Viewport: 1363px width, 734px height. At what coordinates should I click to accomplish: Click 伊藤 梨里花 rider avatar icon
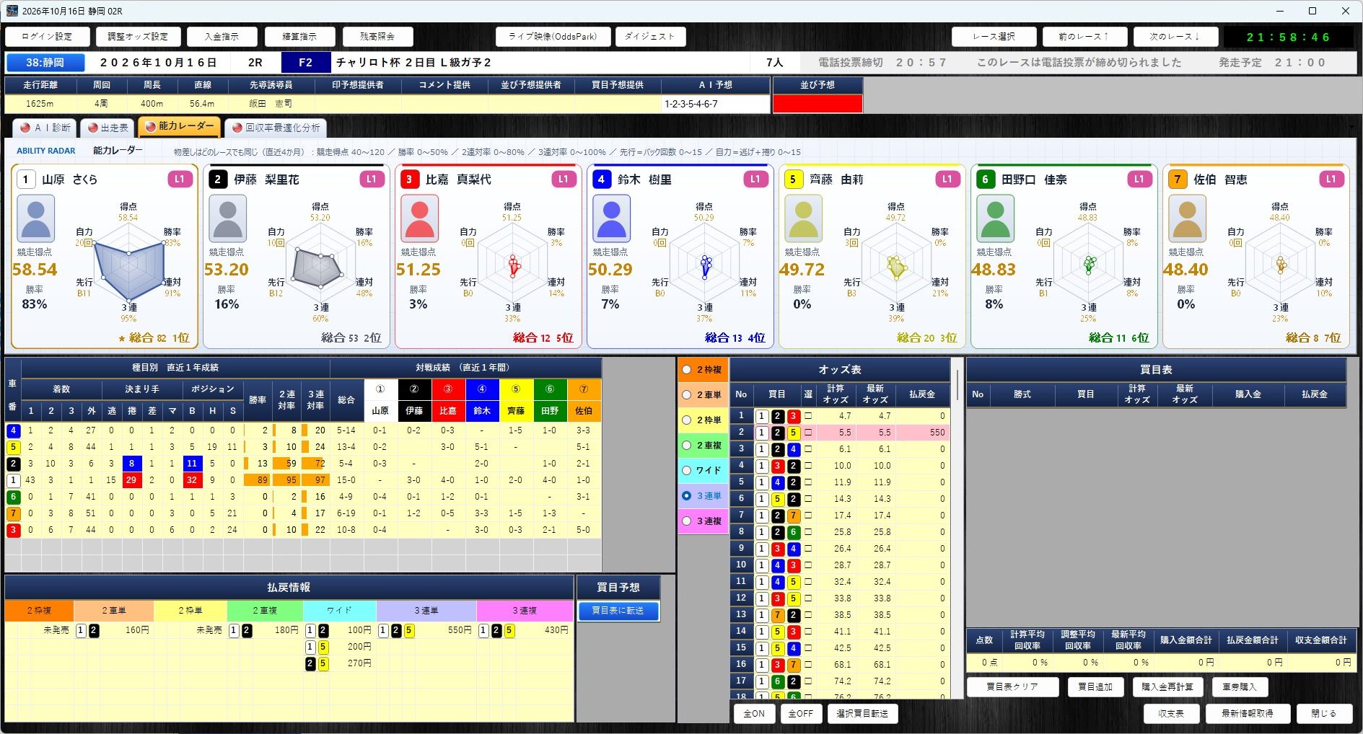pyautogui.click(x=227, y=218)
